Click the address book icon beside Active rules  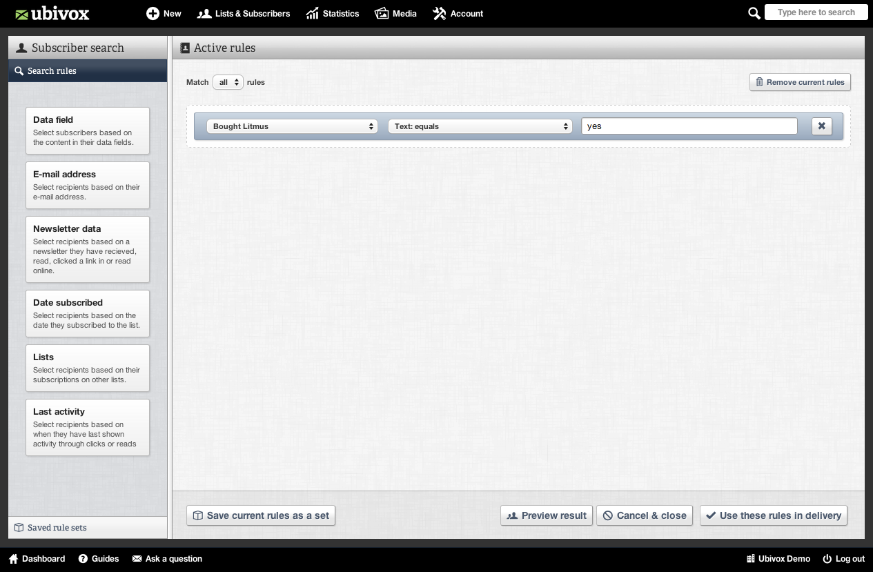coord(185,48)
